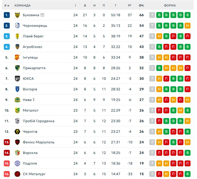Image resolution: width=197 pixels, height=179 pixels.
Task: Click the ЮКСА club emblem
Action: click(x=17, y=79)
